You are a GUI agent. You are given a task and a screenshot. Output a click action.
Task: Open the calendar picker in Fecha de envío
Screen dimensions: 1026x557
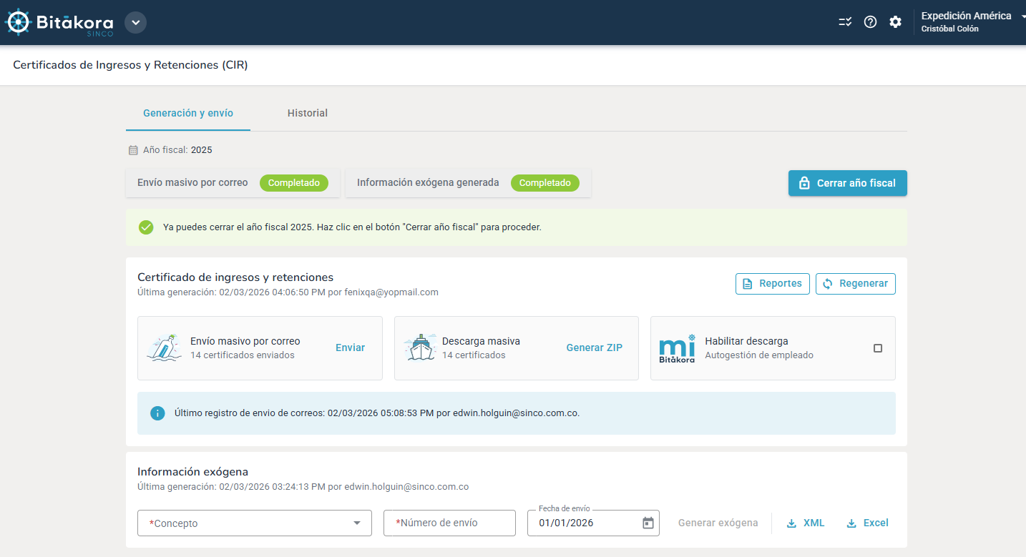pyautogui.click(x=648, y=523)
